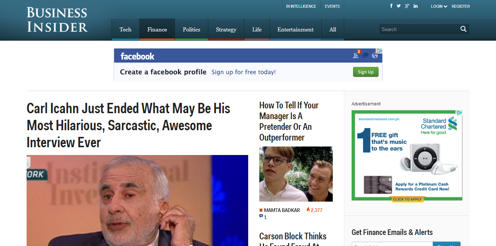Click the globe notifications icon in the ad

pyautogui.click(x=375, y=55)
